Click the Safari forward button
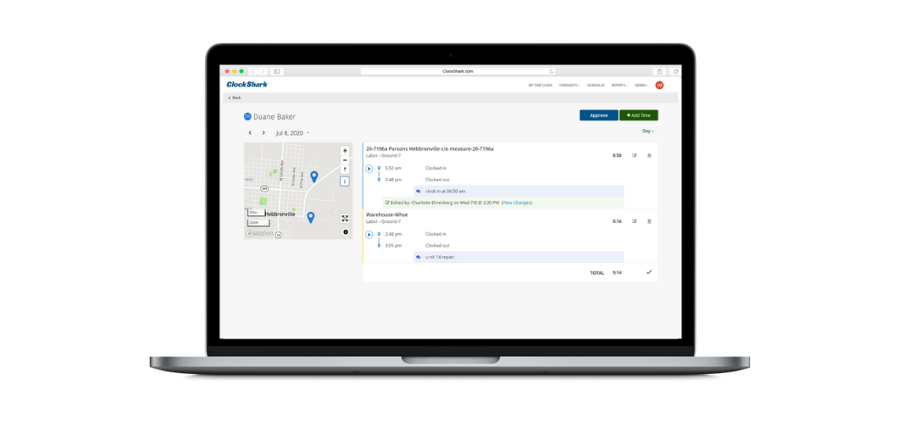The width and height of the screenshot is (900, 429). 263,71
